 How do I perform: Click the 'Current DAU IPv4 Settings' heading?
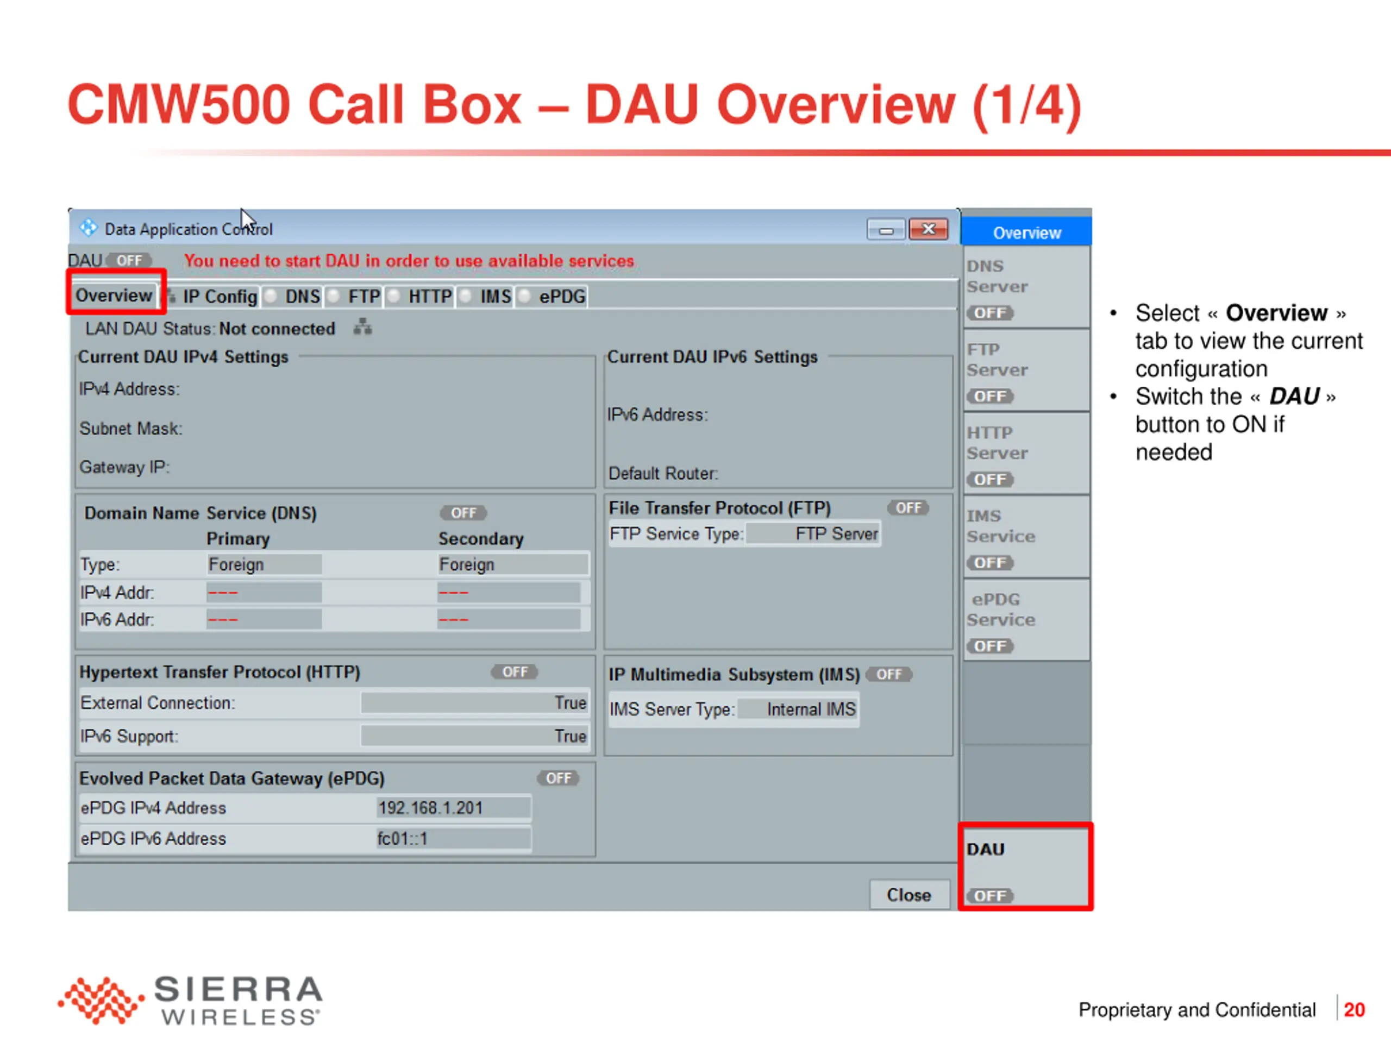(183, 357)
